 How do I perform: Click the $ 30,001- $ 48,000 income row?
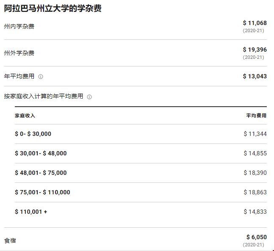141,153
